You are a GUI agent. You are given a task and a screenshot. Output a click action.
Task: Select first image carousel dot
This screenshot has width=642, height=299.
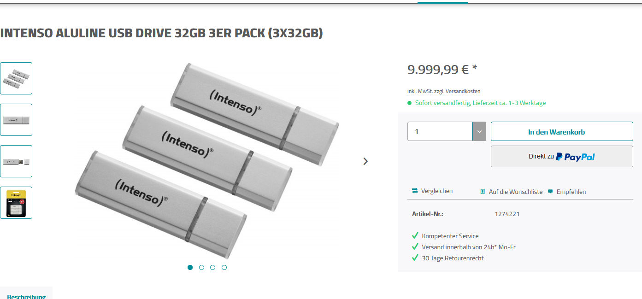point(190,267)
